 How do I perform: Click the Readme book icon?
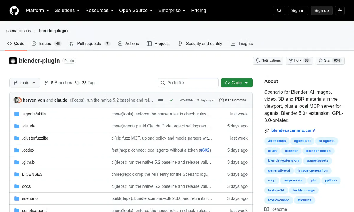tap(267, 209)
